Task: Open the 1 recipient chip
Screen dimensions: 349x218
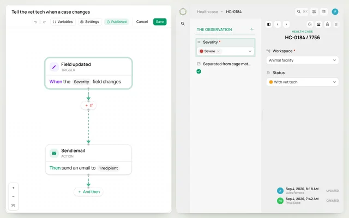Action: click(x=109, y=168)
